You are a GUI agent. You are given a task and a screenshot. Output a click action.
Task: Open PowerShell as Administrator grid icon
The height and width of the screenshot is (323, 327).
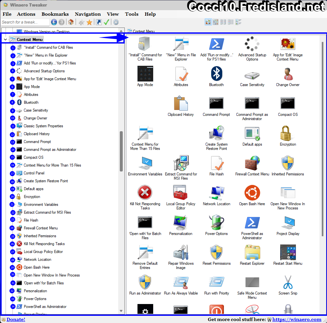coord(252,223)
